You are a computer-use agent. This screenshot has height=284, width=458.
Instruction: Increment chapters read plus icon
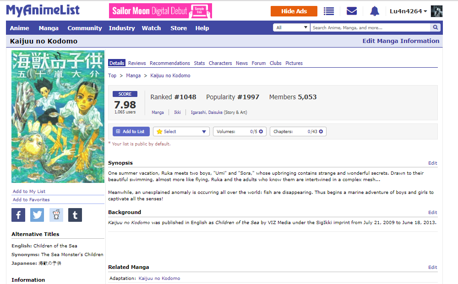(x=321, y=132)
